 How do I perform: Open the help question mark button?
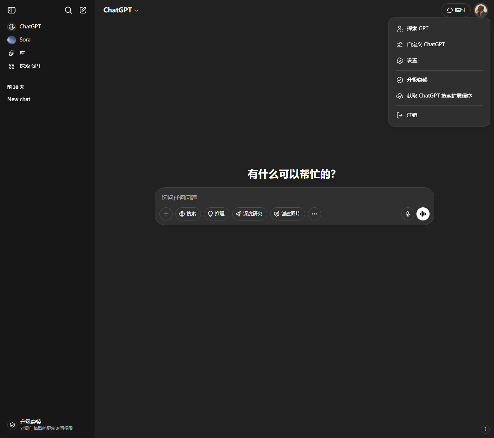(485, 429)
